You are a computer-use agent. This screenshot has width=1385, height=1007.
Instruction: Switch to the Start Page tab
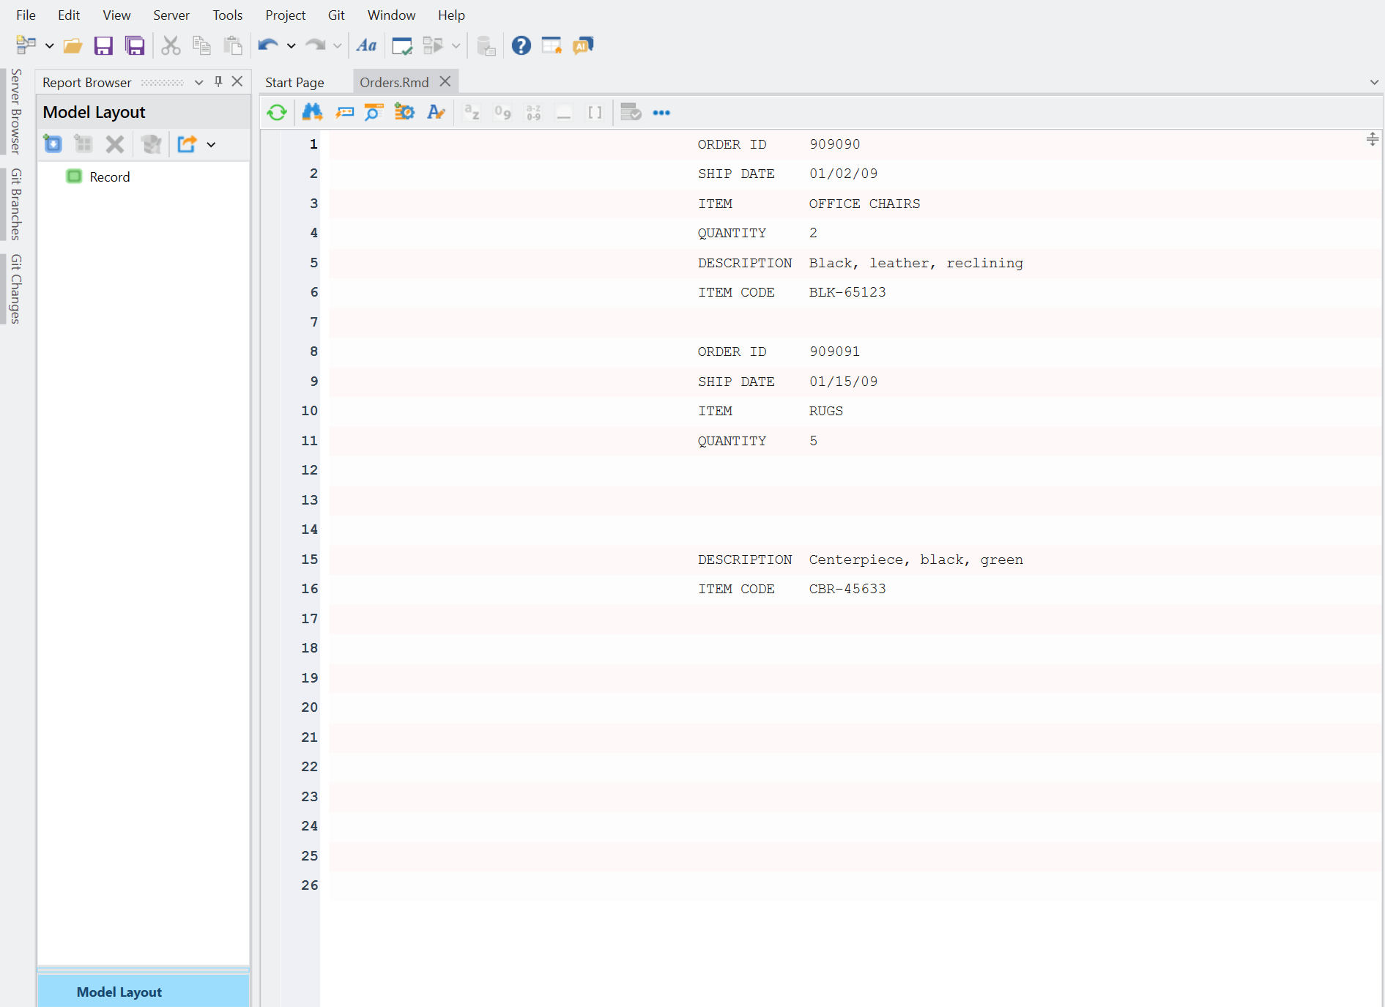294,82
